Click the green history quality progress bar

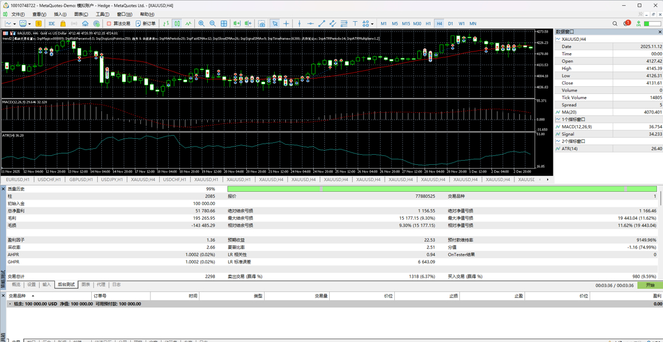(442, 189)
